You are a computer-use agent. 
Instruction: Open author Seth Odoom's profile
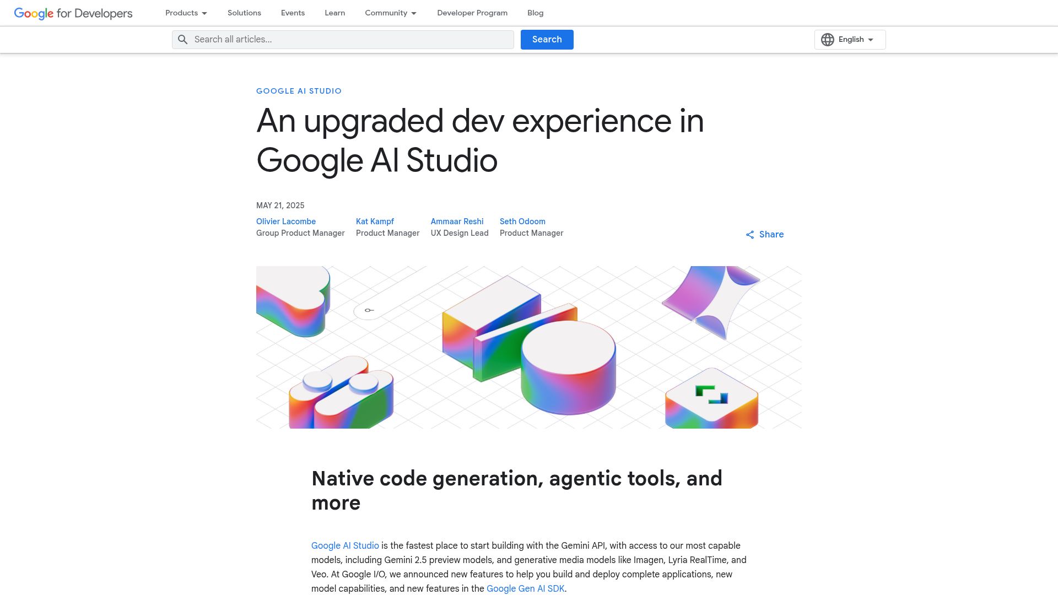[522, 221]
